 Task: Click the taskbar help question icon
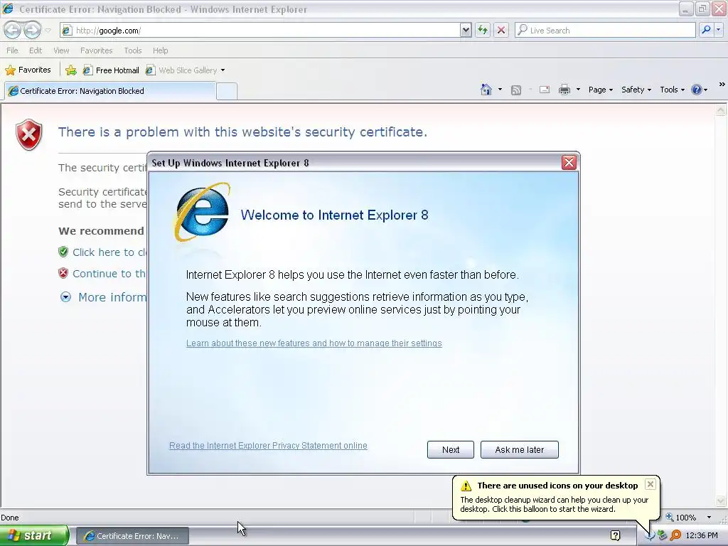[x=615, y=535]
